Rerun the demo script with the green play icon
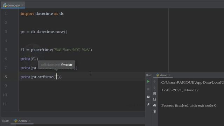The width and height of the screenshot is (224, 126). 148,82
